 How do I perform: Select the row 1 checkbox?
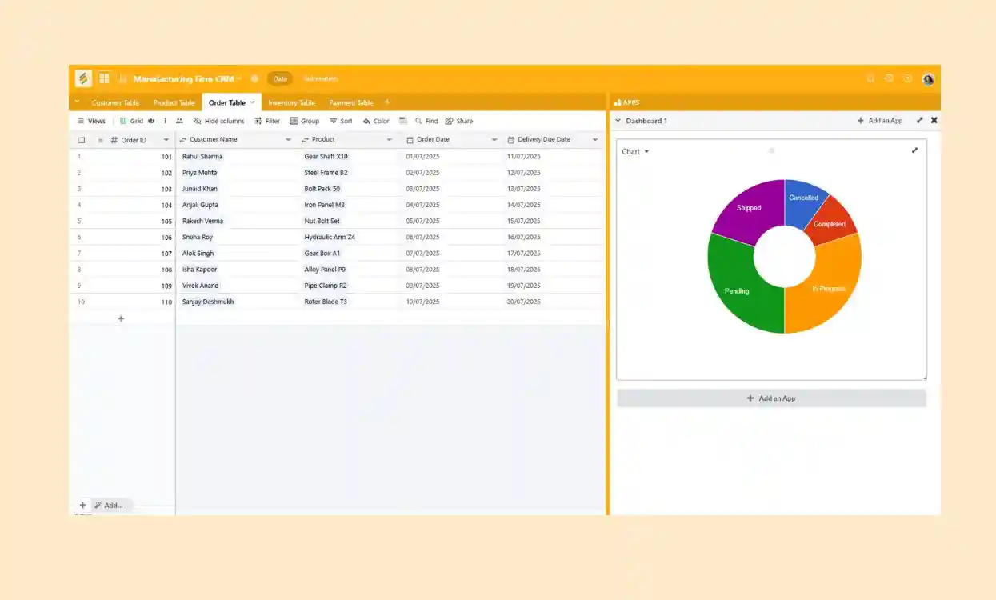82,156
